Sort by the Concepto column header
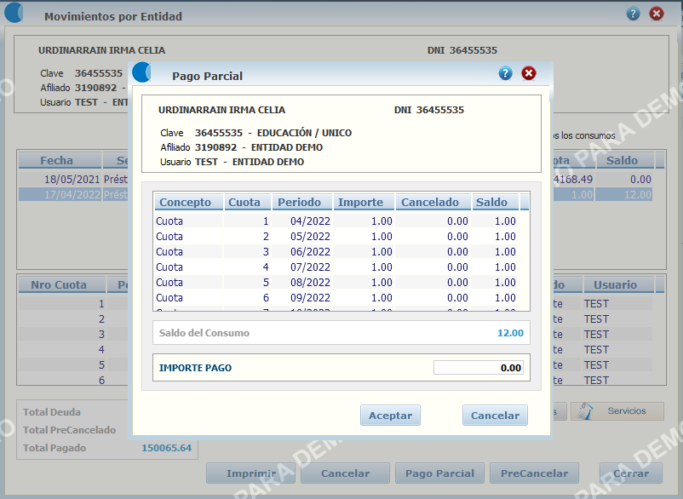The width and height of the screenshot is (683, 499). pos(188,202)
